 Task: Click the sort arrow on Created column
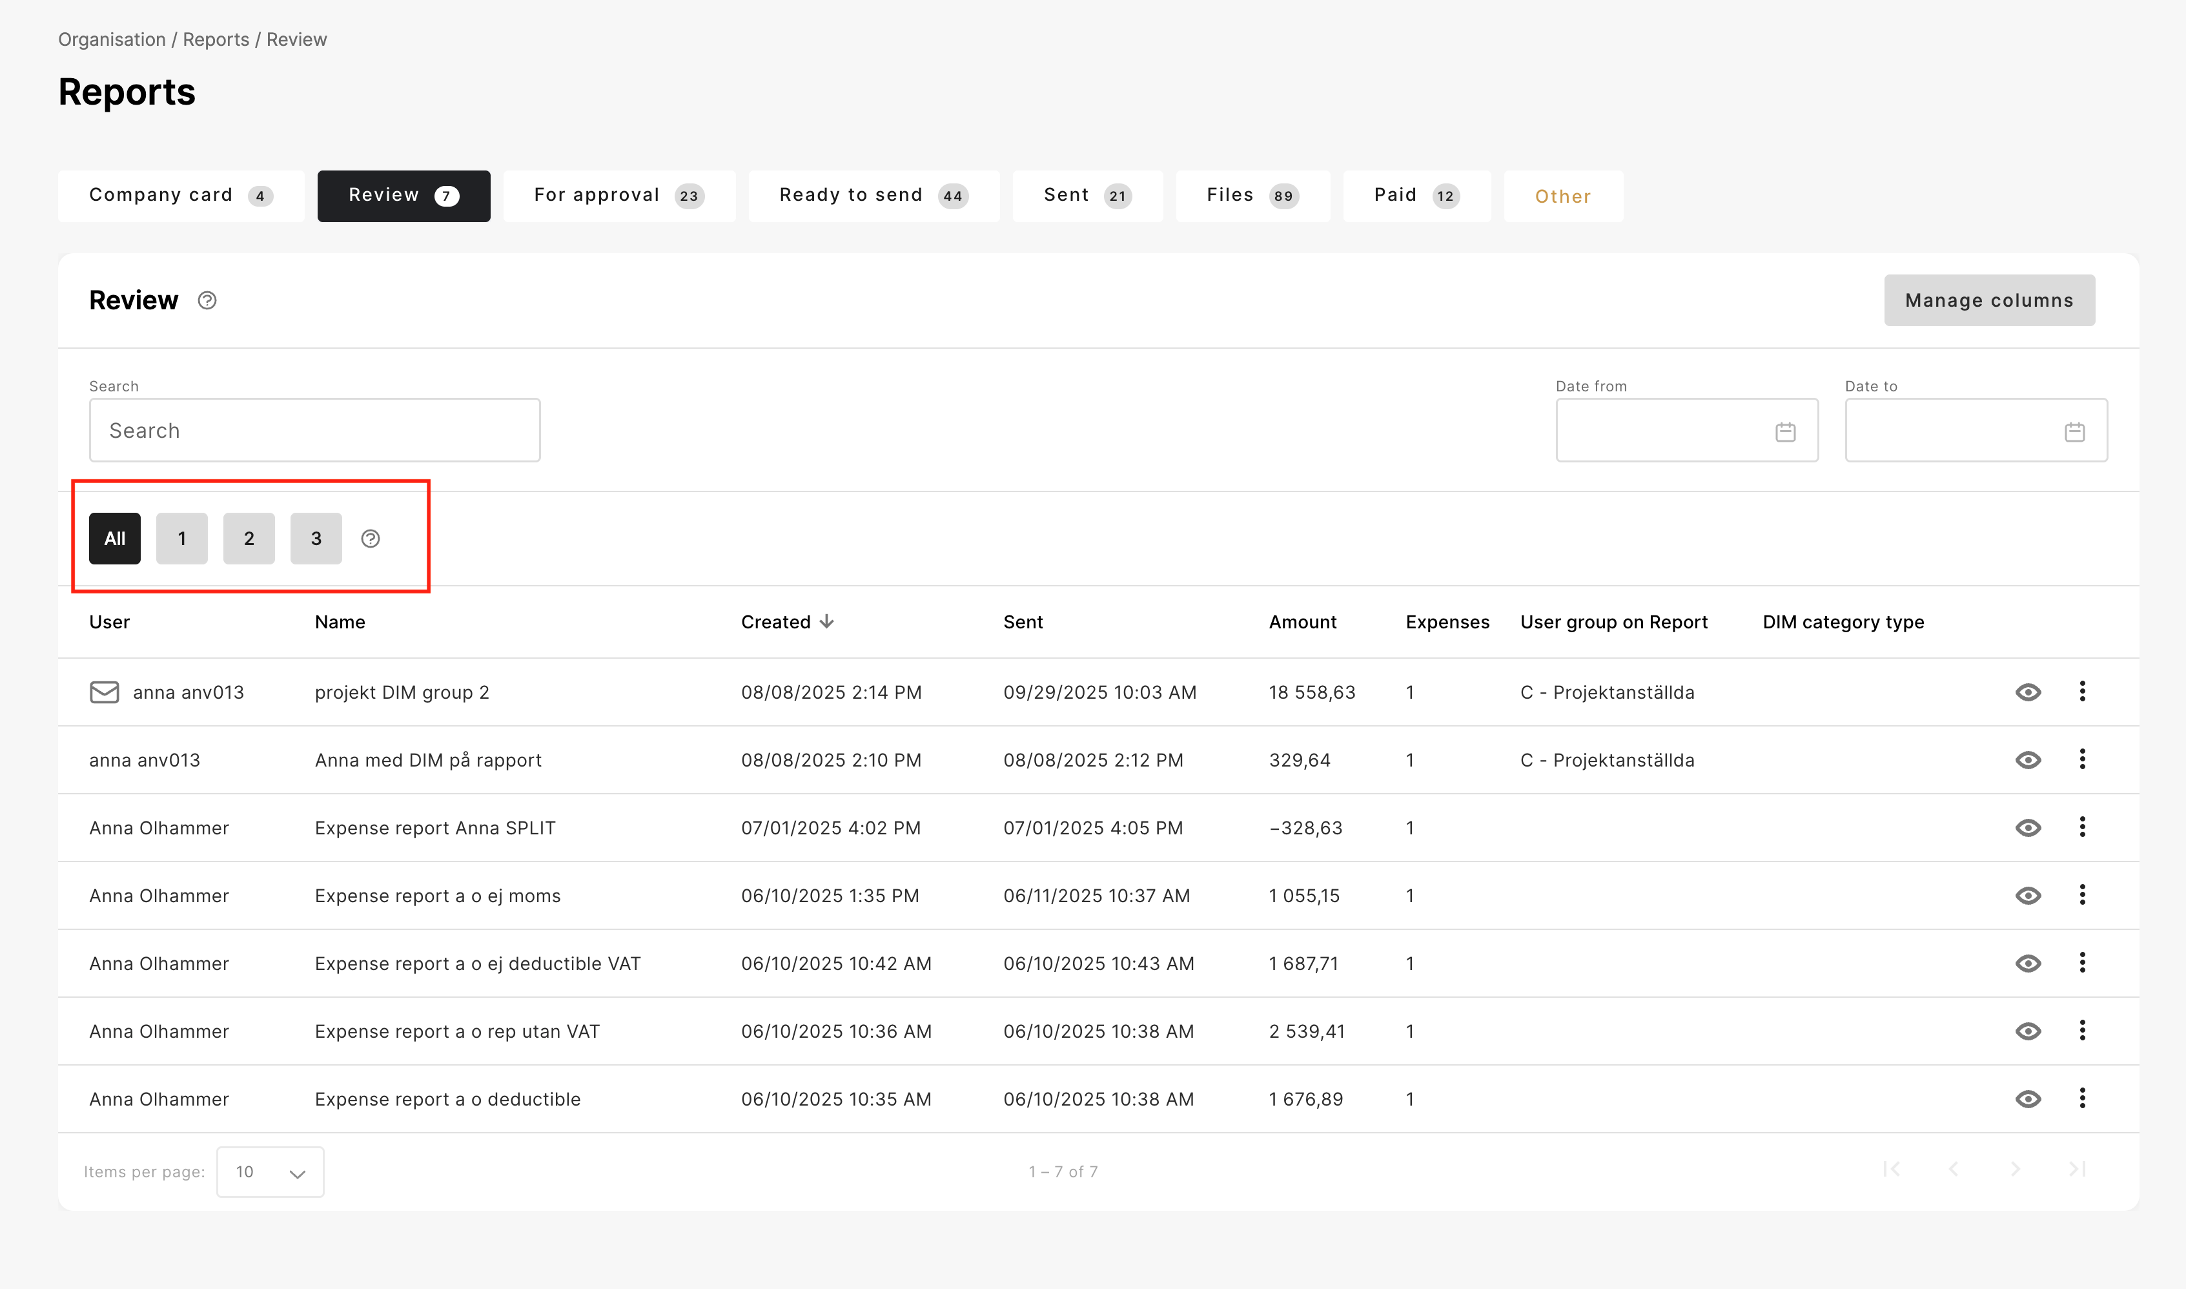pos(826,622)
